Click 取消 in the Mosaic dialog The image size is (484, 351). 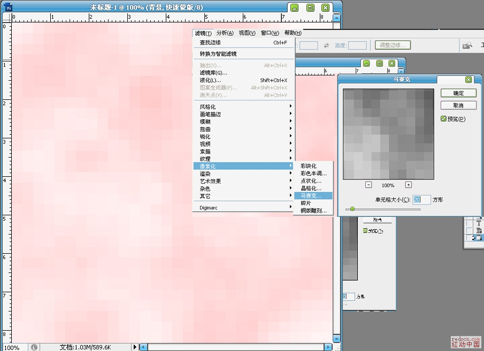point(458,105)
